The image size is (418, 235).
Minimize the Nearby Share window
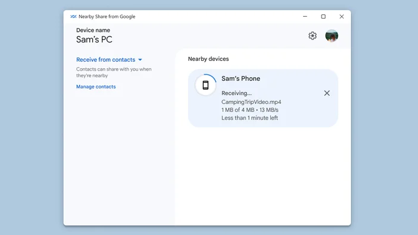pos(305,17)
